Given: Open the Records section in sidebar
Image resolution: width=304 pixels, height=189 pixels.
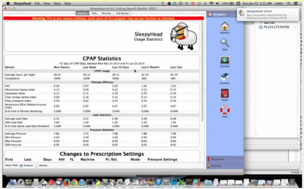Looking at the screenshot, I should 225,166.
